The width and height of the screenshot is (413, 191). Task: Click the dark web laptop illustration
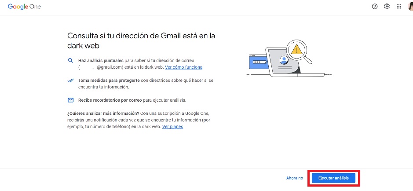pos(289,58)
